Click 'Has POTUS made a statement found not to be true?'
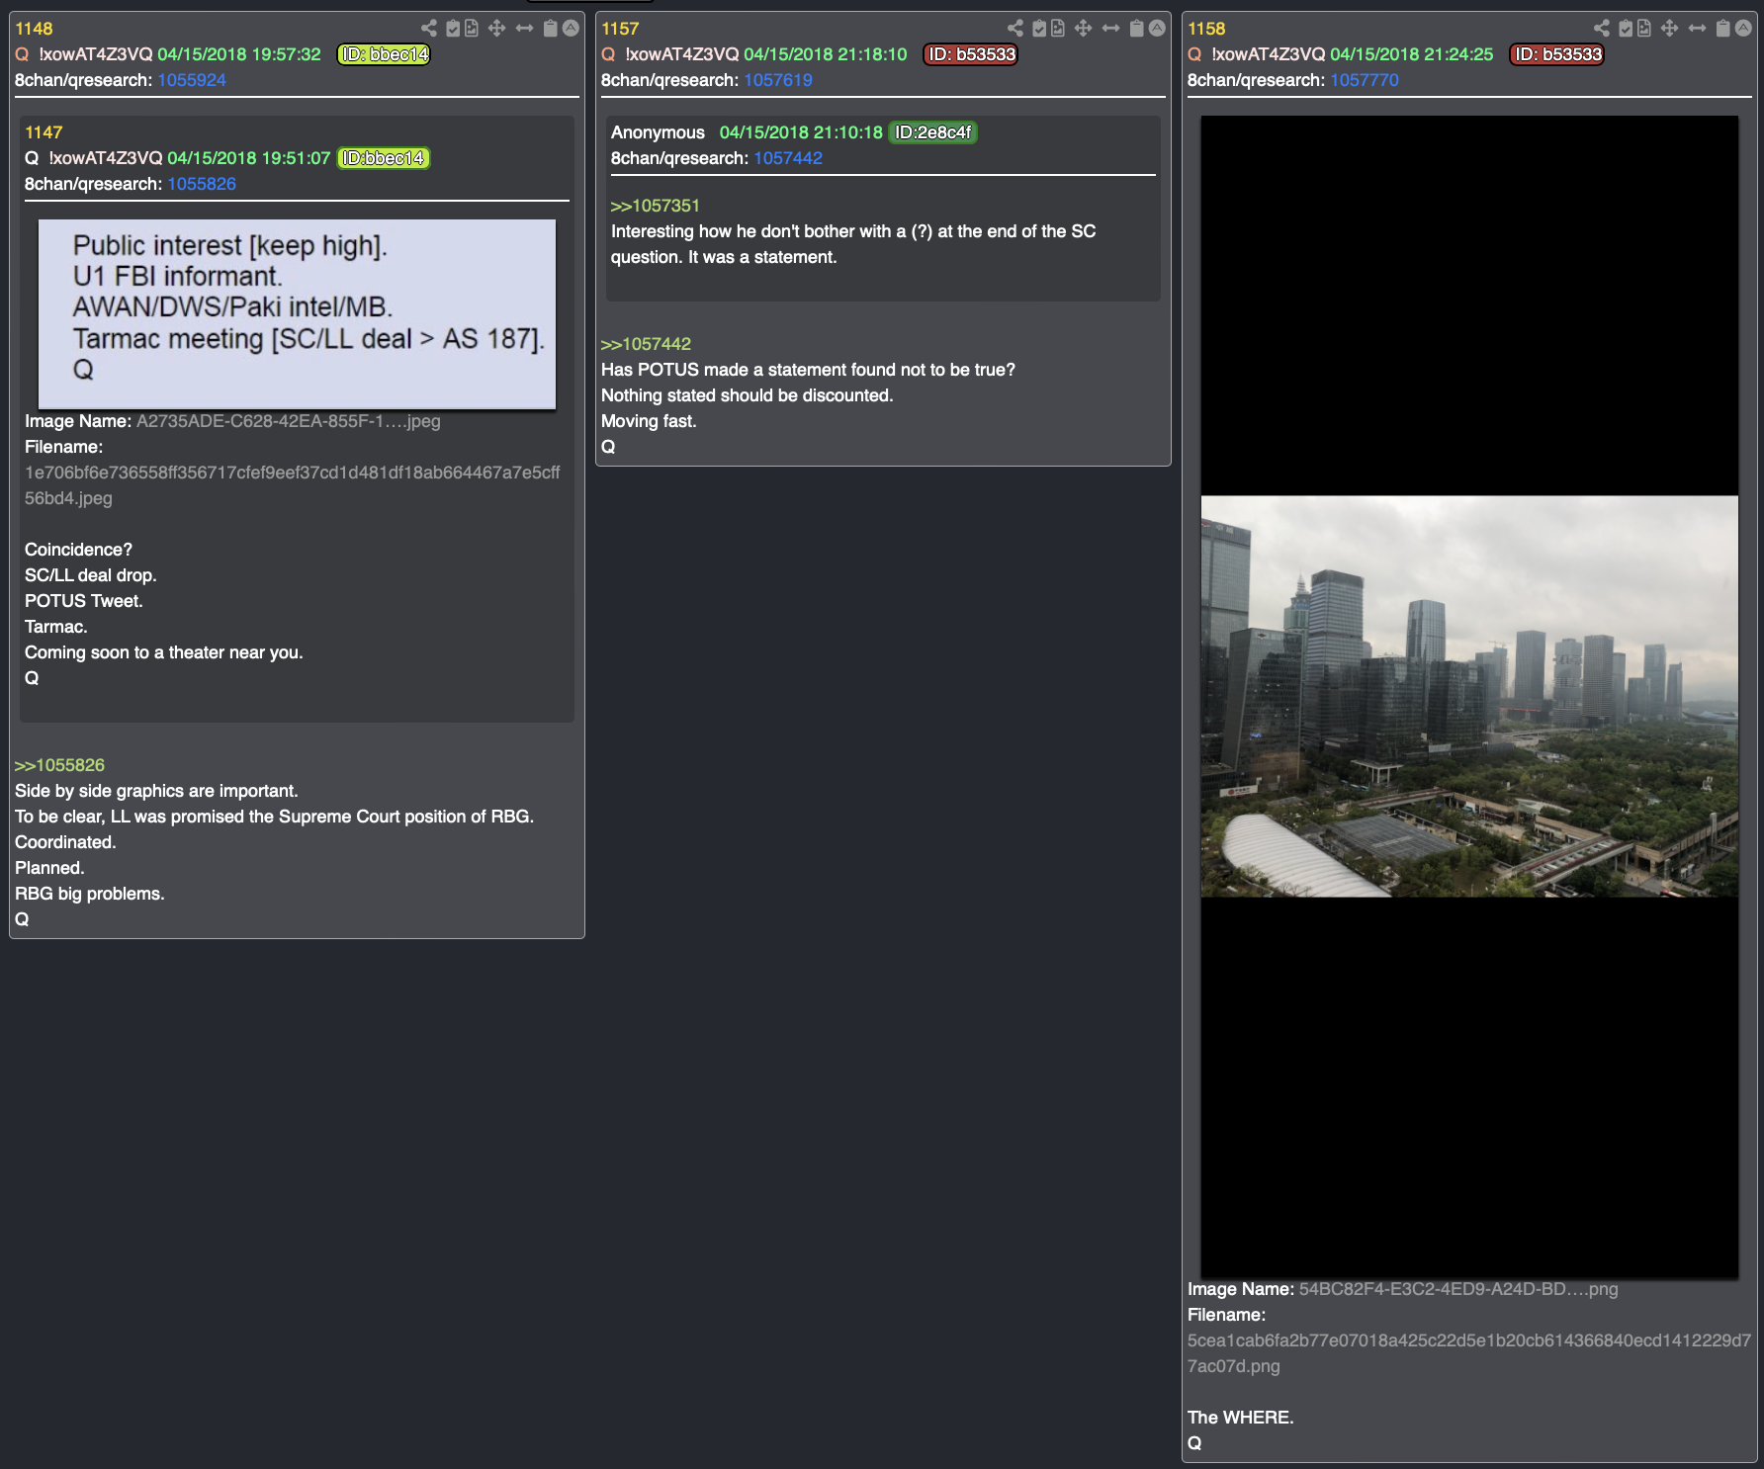The image size is (1764, 1469). tap(808, 370)
